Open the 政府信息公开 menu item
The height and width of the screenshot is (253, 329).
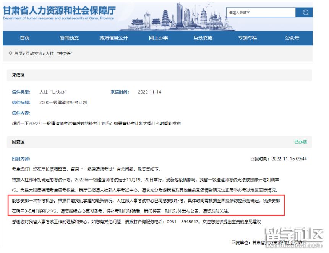(x=114, y=38)
